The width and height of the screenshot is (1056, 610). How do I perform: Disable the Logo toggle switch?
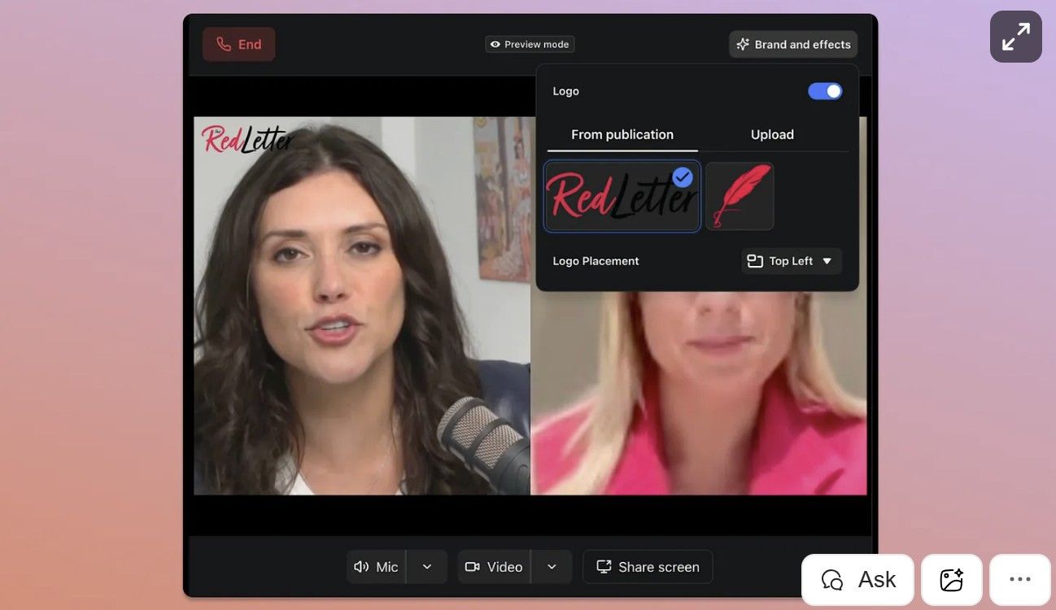point(824,91)
